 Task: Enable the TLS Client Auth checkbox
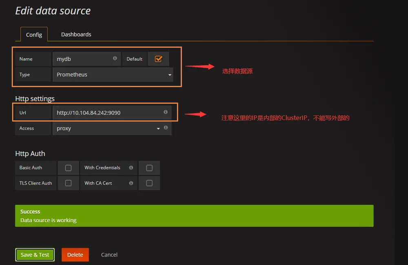click(x=68, y=183)
